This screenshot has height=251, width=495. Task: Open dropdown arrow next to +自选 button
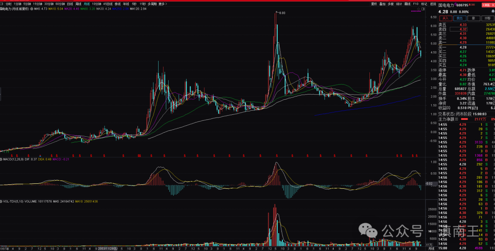click(x=493, y=5)
